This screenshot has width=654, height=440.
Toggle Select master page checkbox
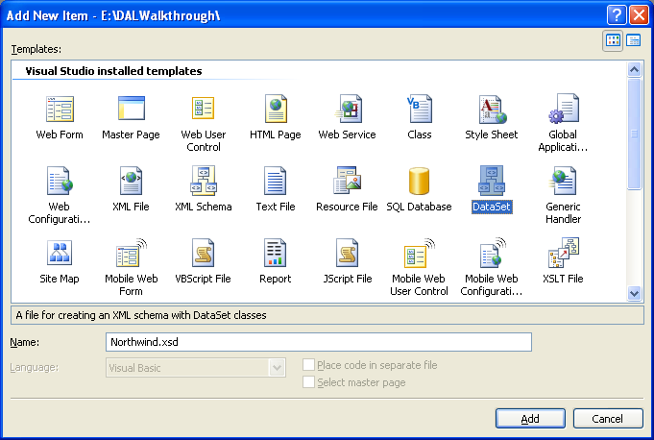(308, 382)
